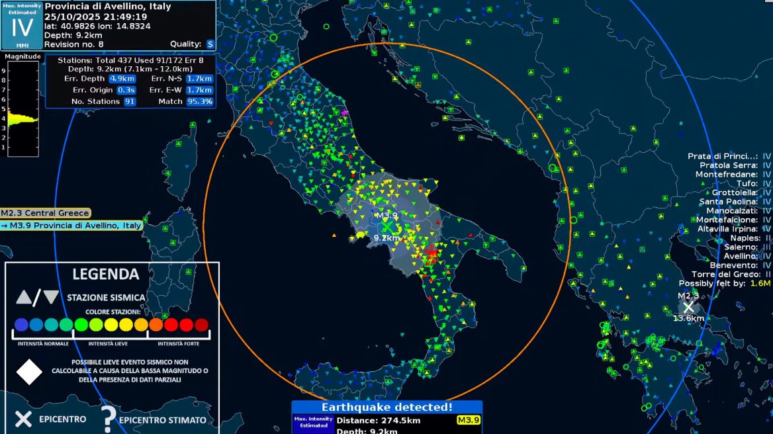Viewport: 773px width, 434px height.
Task: Click the Quality S badge
Action: 210,44
